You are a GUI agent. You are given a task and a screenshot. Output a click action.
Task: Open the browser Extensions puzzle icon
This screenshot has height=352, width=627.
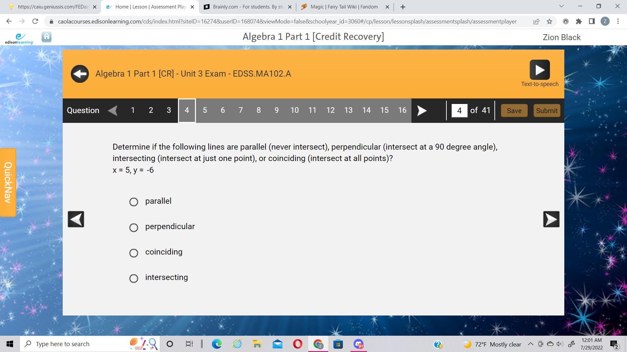(579, 22)
